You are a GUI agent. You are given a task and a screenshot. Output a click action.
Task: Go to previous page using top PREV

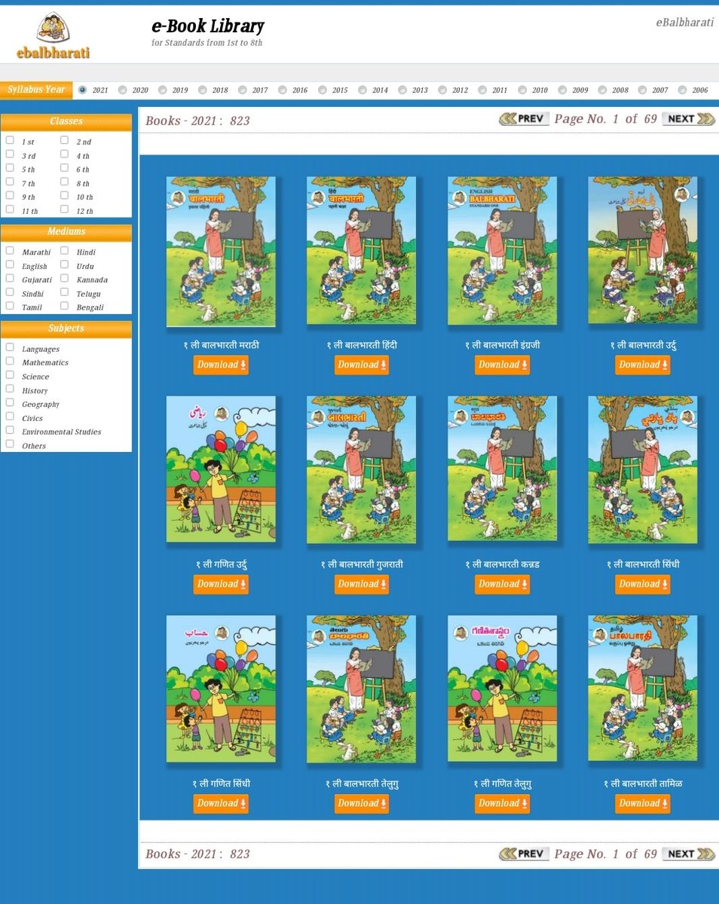[x=525, y=118]
